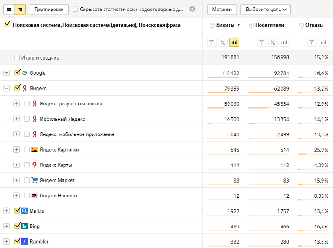This screenshot has height=248, width=333.
Task: Click the help icon beside Отказы
Action: tap(302, 25)
